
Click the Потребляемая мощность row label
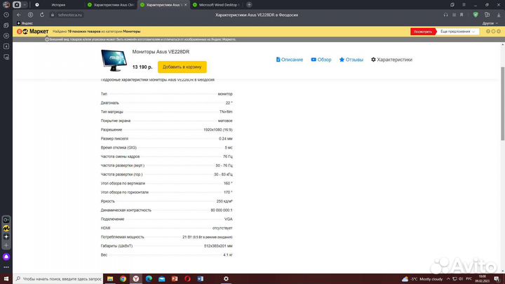pos(122,237)
